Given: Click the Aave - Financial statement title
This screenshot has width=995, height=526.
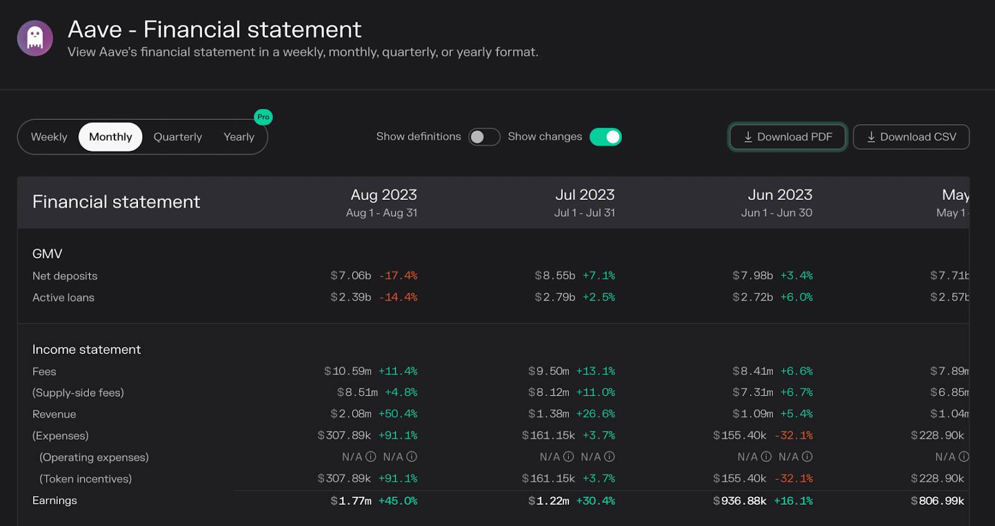Looking at the screenshot, I should 215,29.
